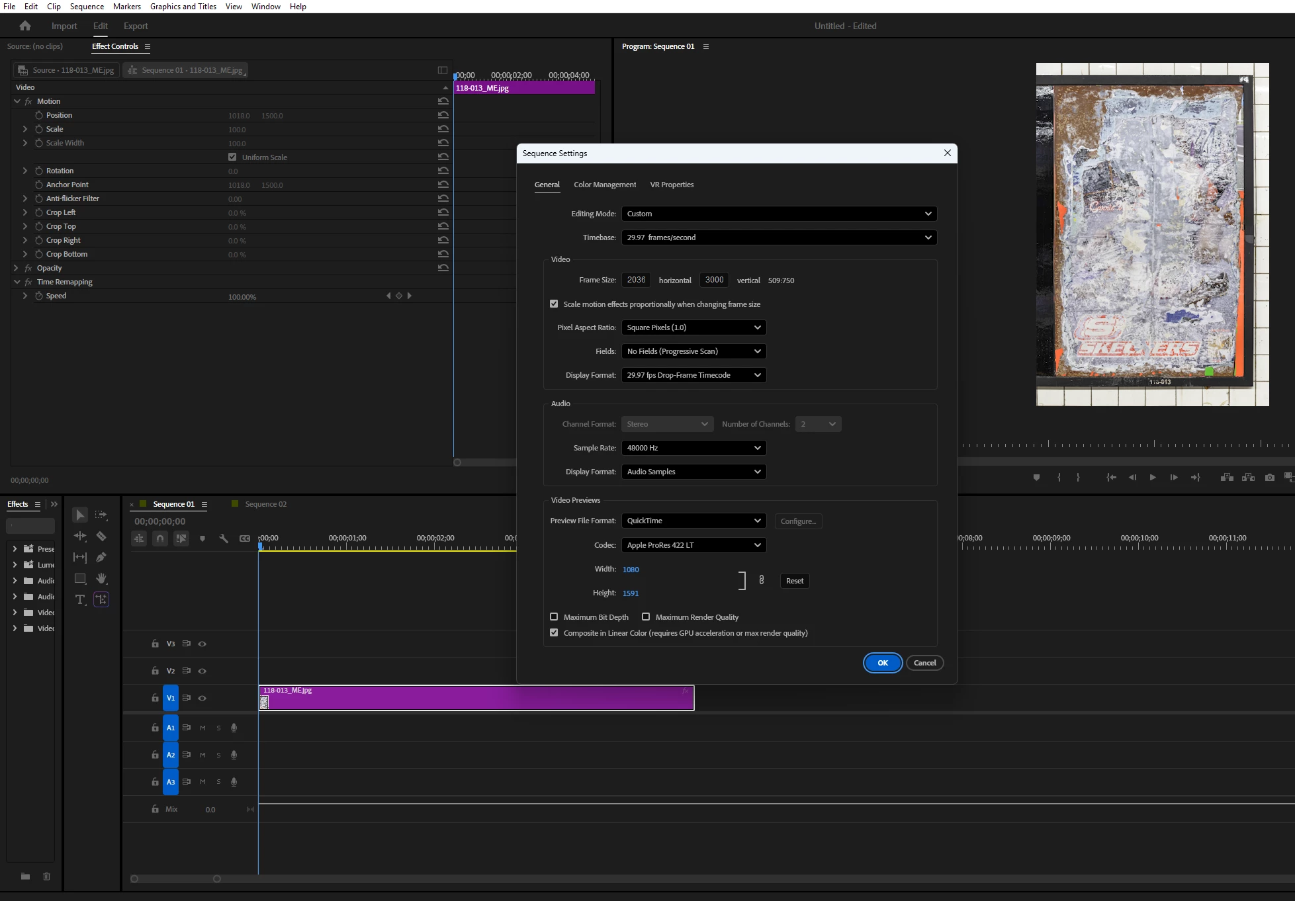Click the horizontal frame size field
The image size is (1295, 901).
636,280
